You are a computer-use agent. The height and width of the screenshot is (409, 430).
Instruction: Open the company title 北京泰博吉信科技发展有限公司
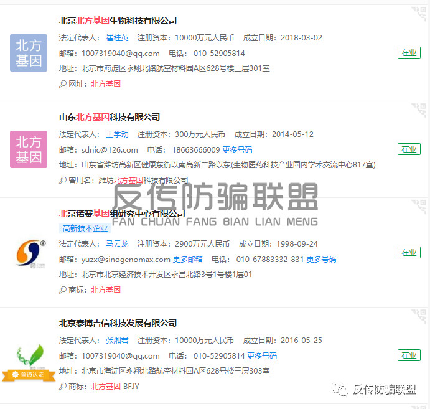pyautogui.click(x=118, y=323)
